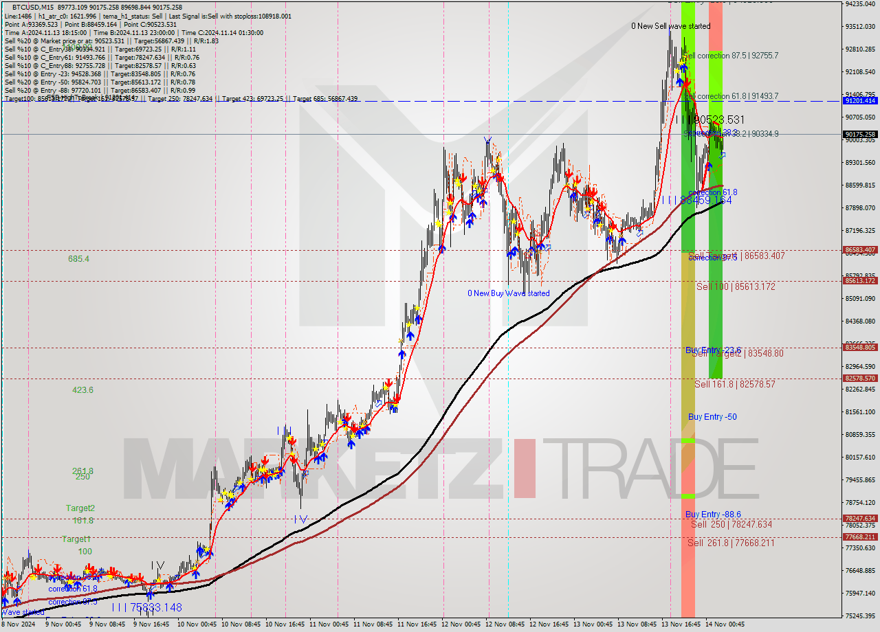Click the red 85613.172 price tag
Image resolution: width=880 pixels, height=632 pixels.
pyautogui.click(x=860, y=281)
